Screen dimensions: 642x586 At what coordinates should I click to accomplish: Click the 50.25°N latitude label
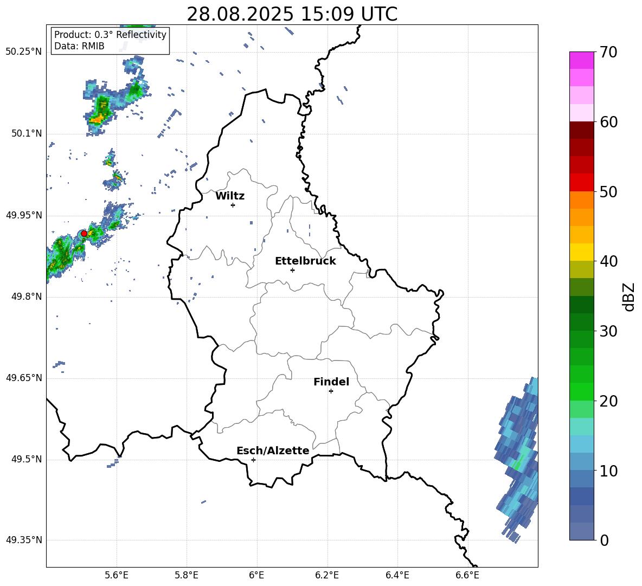[x=24, y=52]
